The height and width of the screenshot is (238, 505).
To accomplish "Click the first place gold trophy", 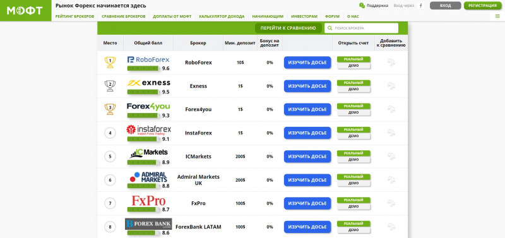I will (110, 62).
